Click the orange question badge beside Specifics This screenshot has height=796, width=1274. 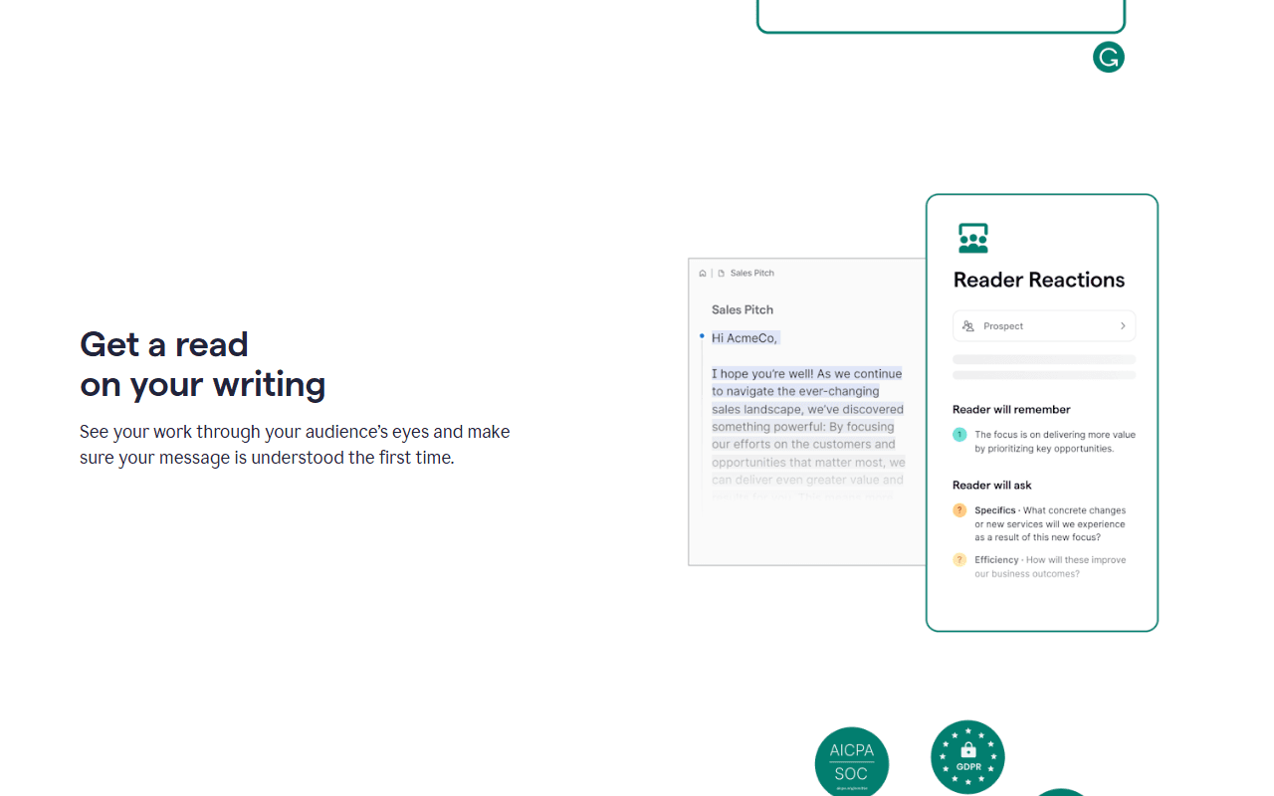(959, 510)
